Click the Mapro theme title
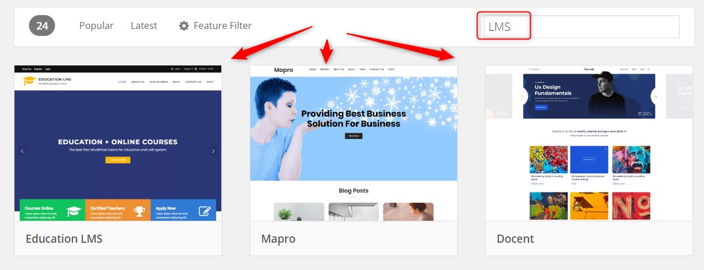Image resolution: width=704 pixels, height=270 pixels. 278,239
